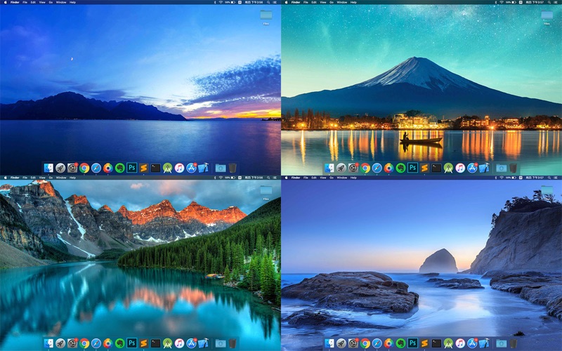Open the Go menu above Mount Fuji desktop
Screen dimensions: 562x351
click(332, 2)
